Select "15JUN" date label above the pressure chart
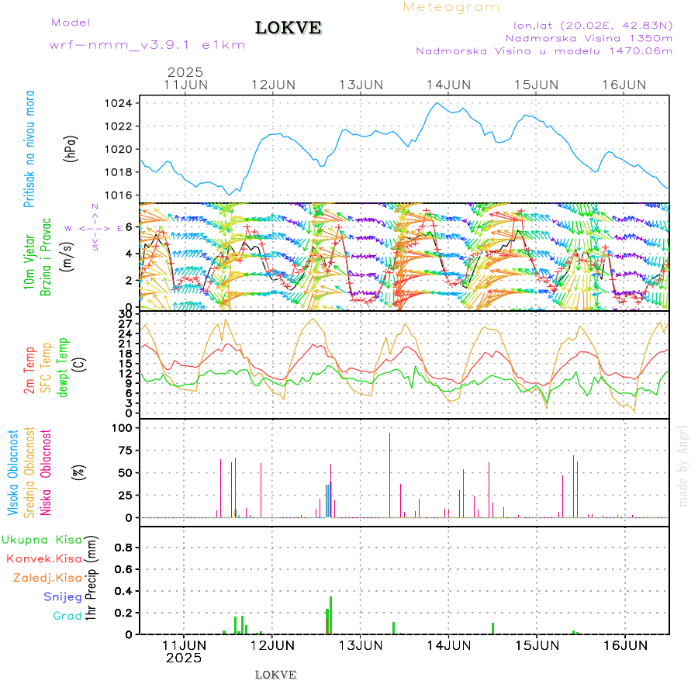Image resolution: width=698 pixels, height=698 pixels. pos(537,85)
